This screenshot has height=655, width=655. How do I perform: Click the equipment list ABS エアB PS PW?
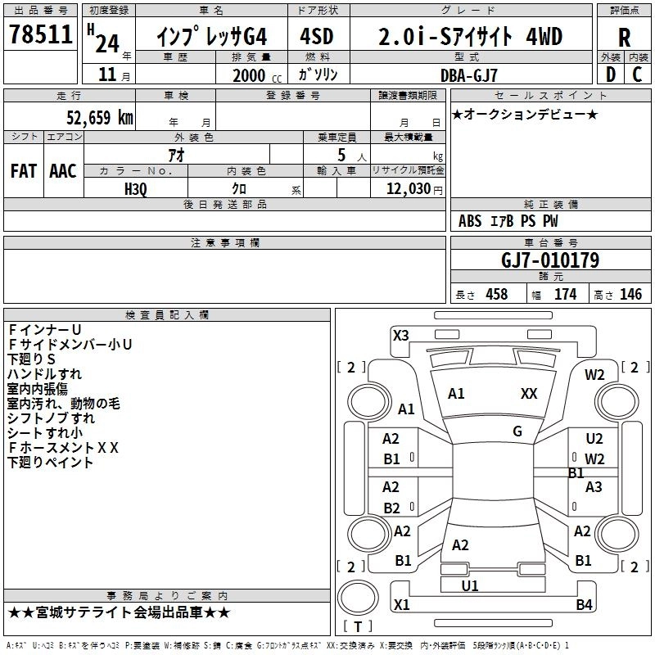[508, 221]
